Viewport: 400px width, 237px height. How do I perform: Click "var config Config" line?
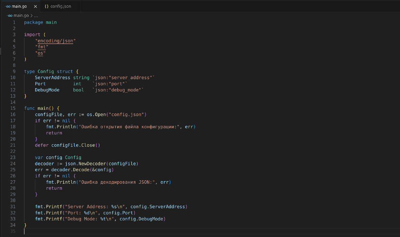58,157
